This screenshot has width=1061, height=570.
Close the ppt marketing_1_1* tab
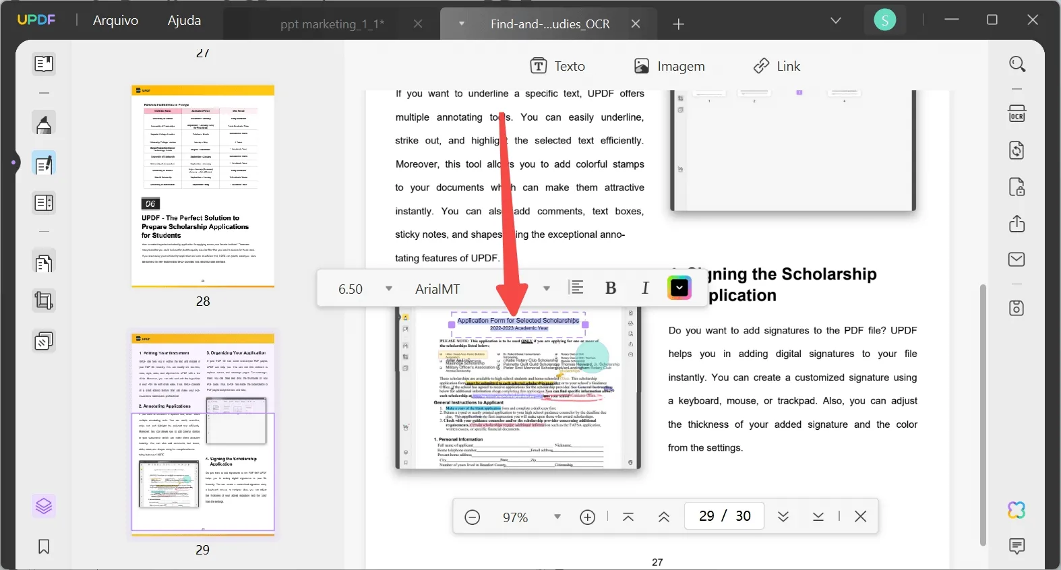418,24
